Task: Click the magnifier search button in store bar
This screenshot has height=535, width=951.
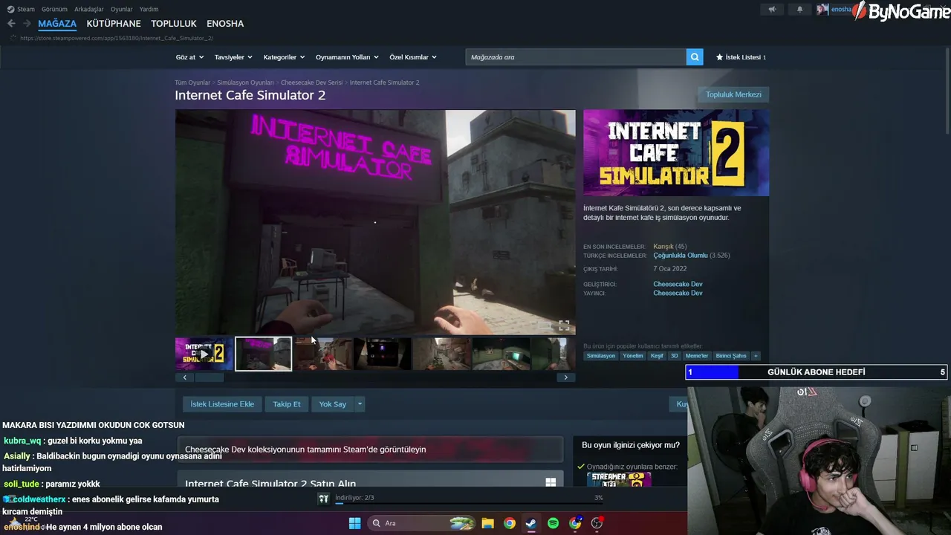Action: click(x=695, y=57)
